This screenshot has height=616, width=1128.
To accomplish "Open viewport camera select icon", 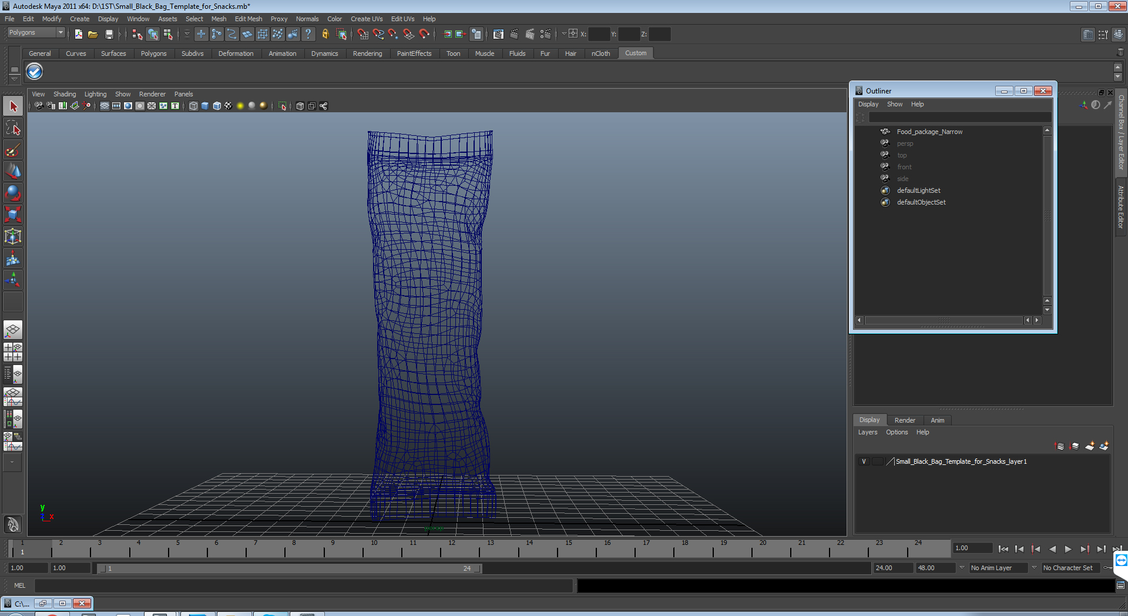I will coord(39,106).
